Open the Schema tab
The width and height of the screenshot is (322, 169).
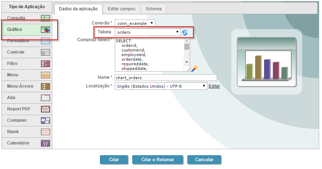pyautogui.click(x=154, y=9)
